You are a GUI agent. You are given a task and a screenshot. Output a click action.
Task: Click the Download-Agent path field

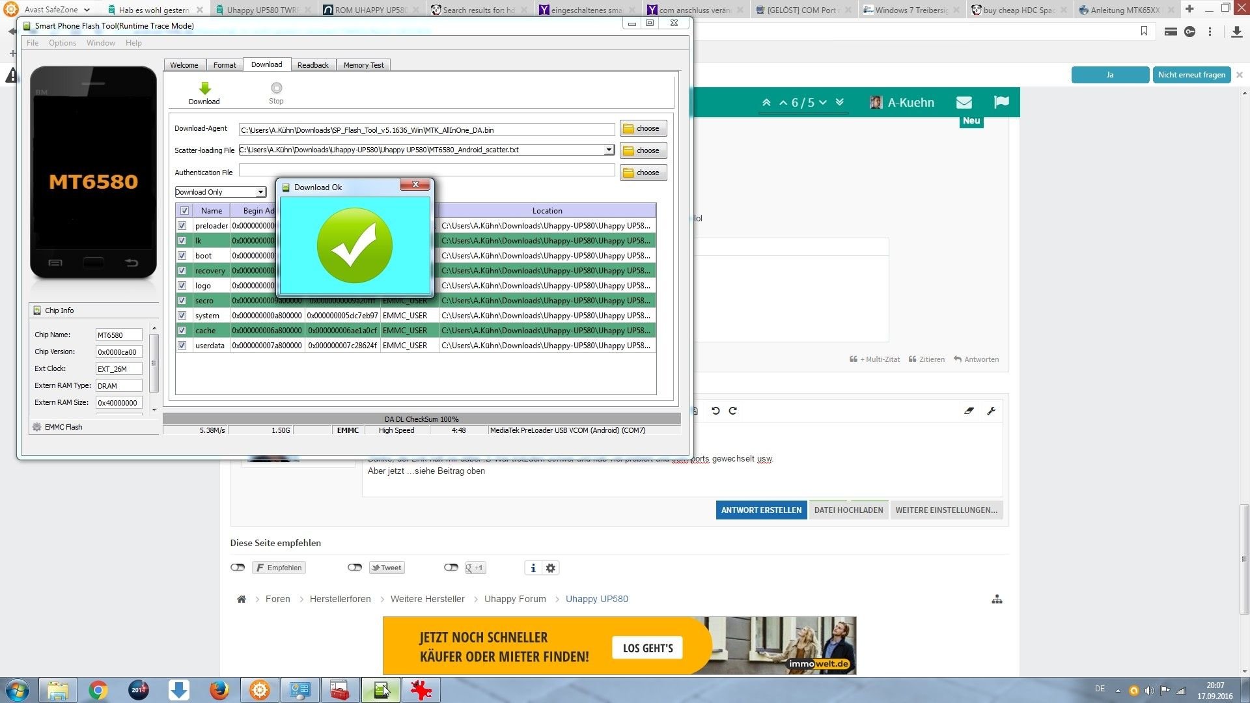coord(426,130)
